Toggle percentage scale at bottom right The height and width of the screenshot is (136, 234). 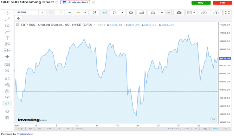196,129
